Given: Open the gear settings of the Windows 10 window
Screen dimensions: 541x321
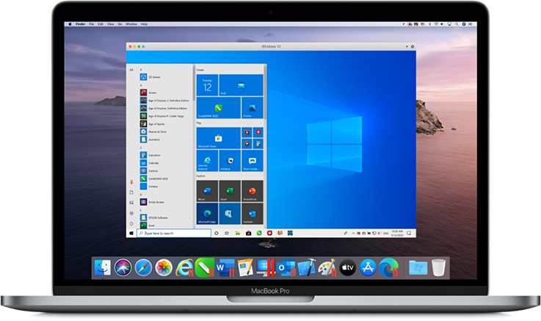Looking at the screenshot, I should pyautogui.click(x=413, y=46).
